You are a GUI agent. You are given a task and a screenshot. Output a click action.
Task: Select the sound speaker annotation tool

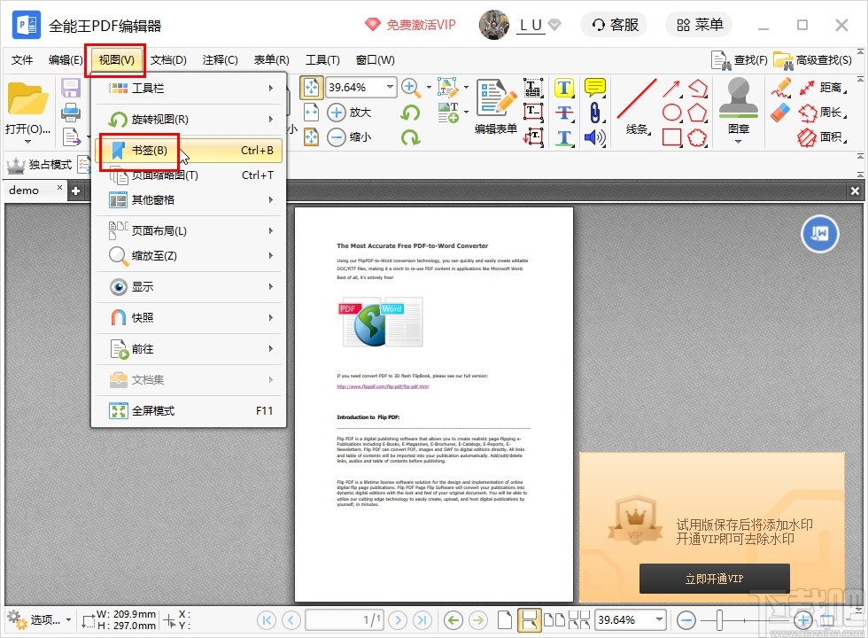click(x=595, y=137)
